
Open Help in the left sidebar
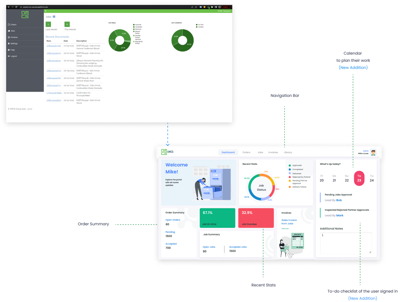tap(11, 50)
